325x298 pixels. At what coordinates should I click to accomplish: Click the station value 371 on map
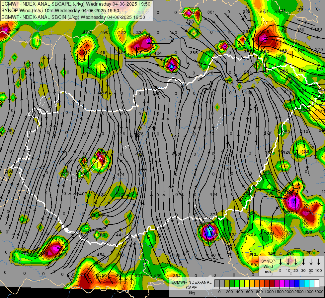(x=214, y=215)
